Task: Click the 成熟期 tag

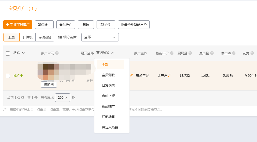Action: 49,85
